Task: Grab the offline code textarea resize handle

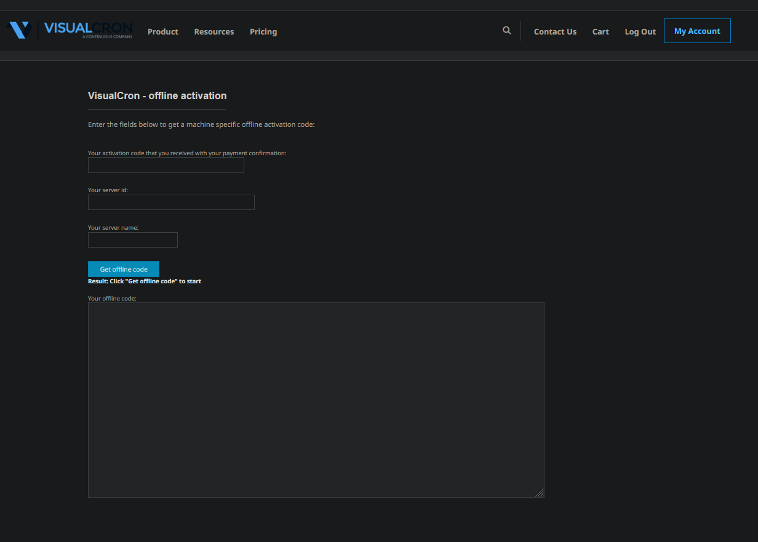Action: (540, 493)
